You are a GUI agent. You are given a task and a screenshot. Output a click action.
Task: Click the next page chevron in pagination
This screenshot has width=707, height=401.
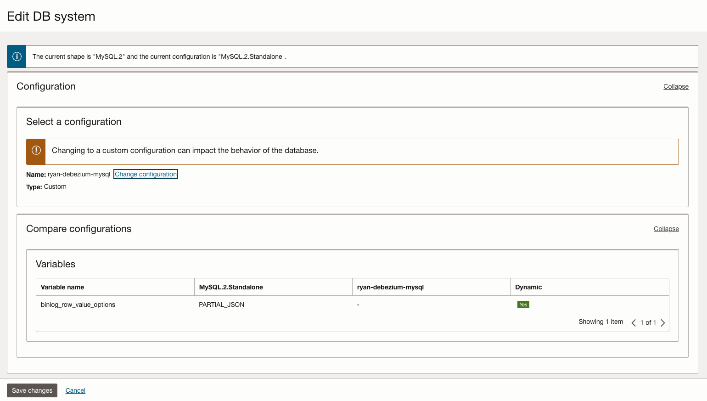click(663, 322)
